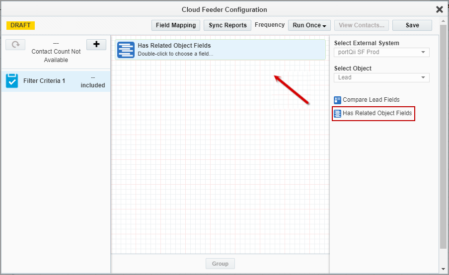Select Compare Lead Fields label
The width and height of the screenshot is (449, 275).
point(371,100)
